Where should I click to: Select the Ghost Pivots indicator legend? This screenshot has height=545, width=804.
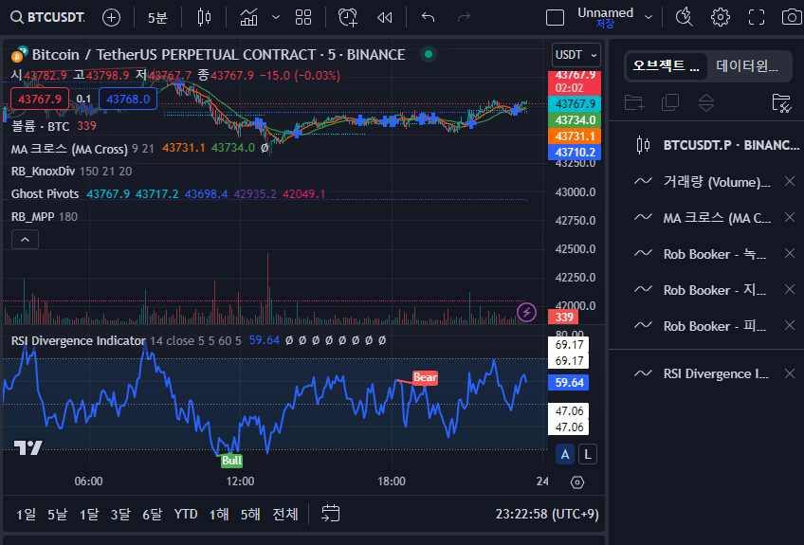pyautogui.click(x=46, y=193)
